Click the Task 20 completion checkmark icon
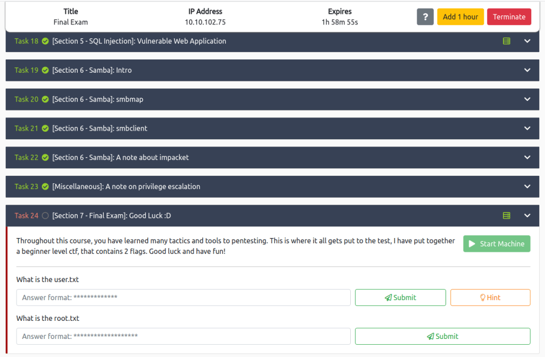 click(x=45, y=99)
